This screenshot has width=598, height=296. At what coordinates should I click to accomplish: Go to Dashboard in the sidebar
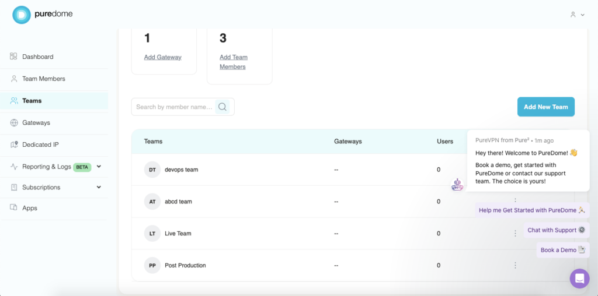tap(37, 57)
